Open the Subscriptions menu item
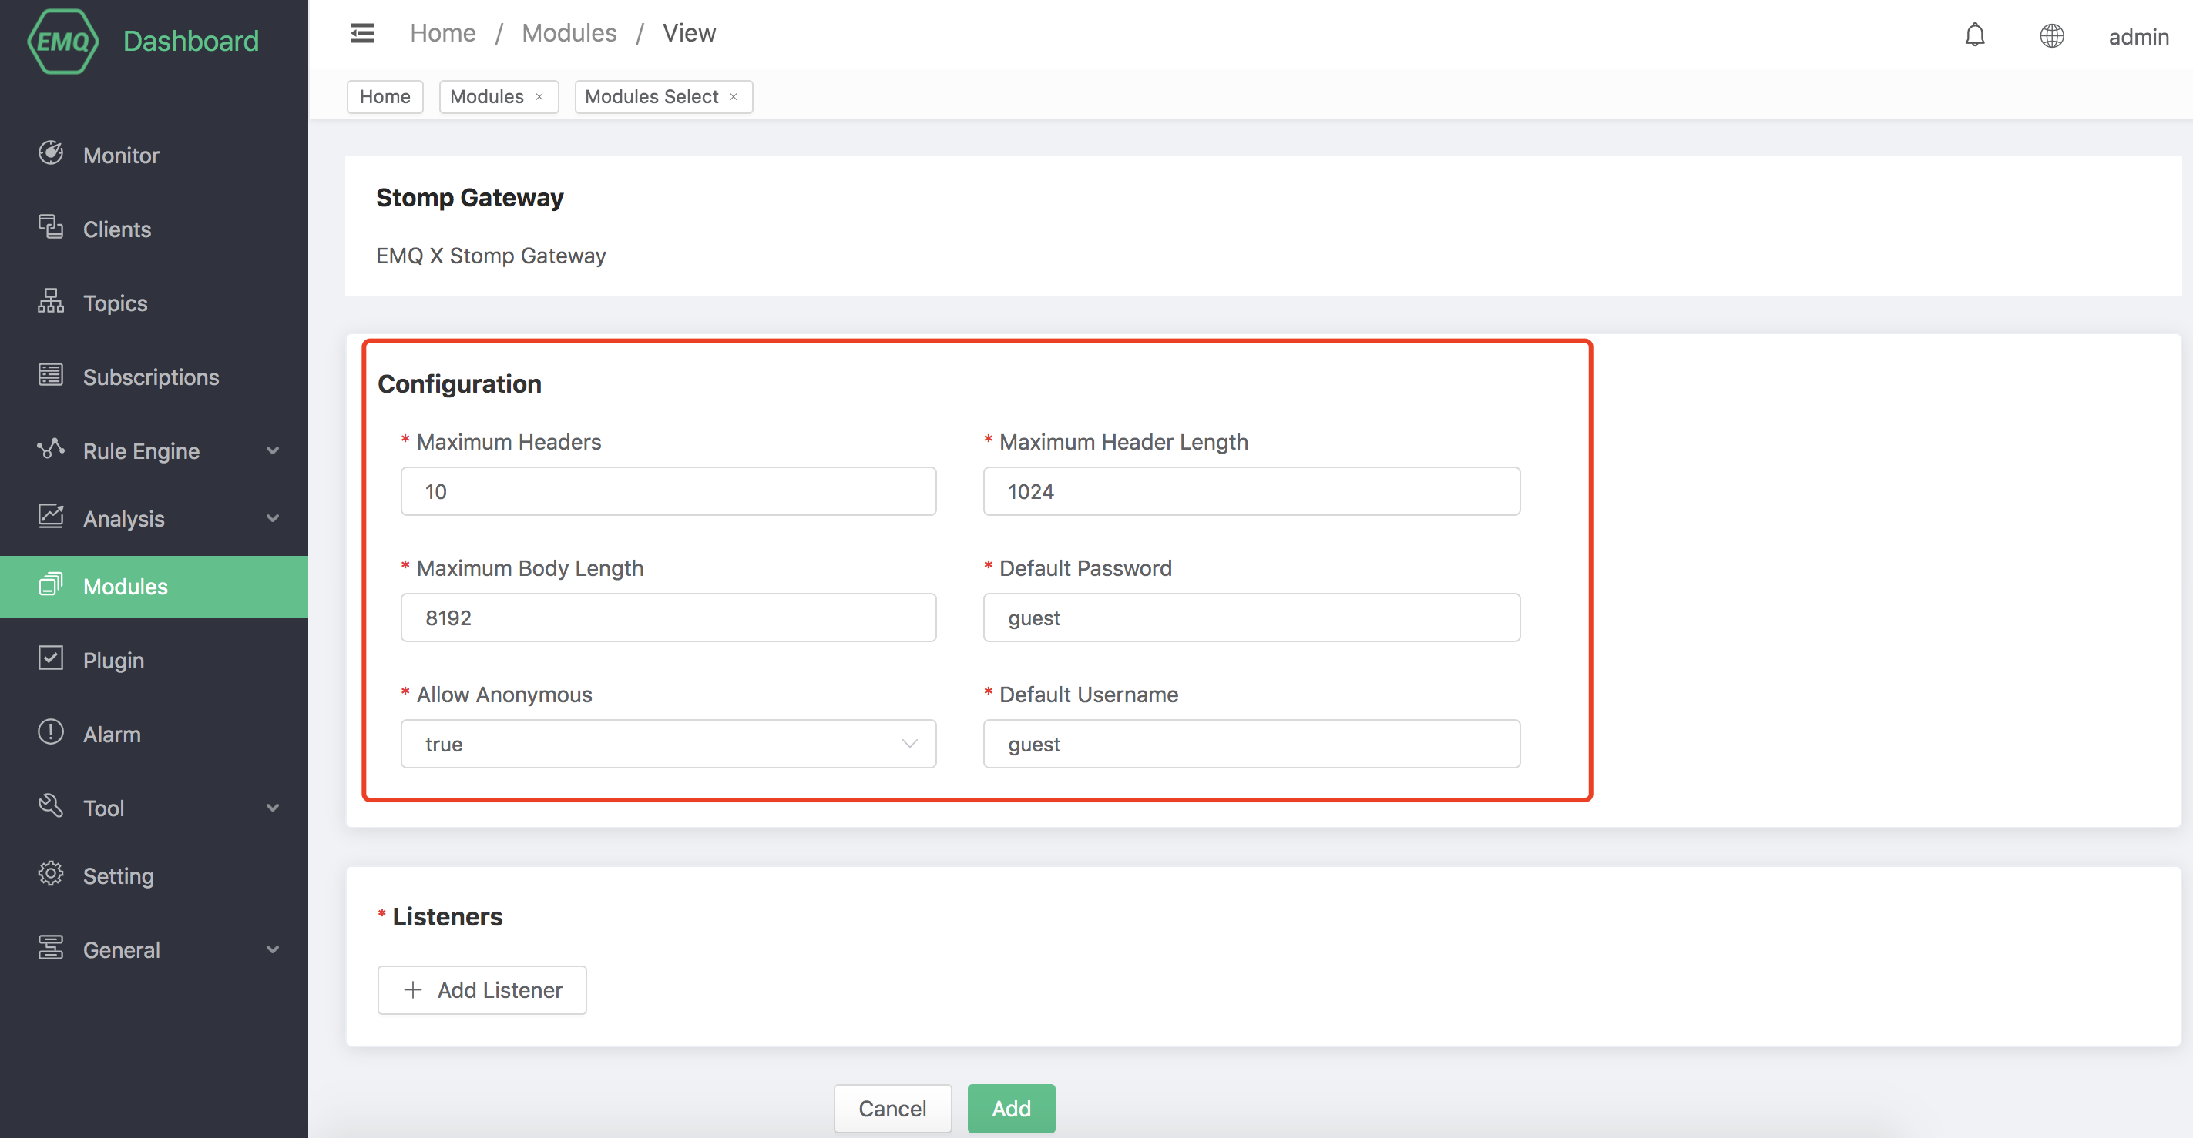The image size is (2193, 1138). pyautogui.click(x=154, y=377)
